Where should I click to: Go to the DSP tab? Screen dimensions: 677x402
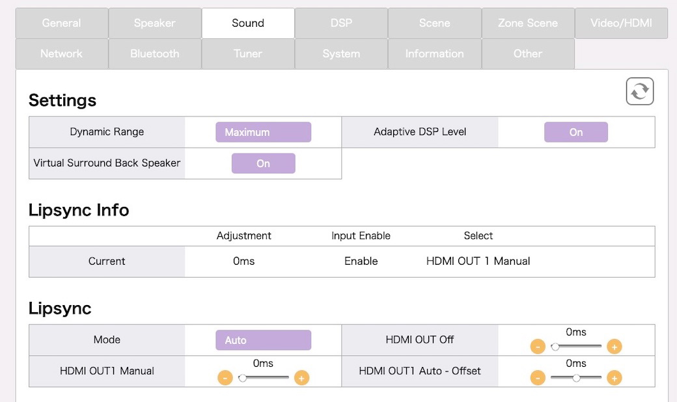tap(341, 23)
